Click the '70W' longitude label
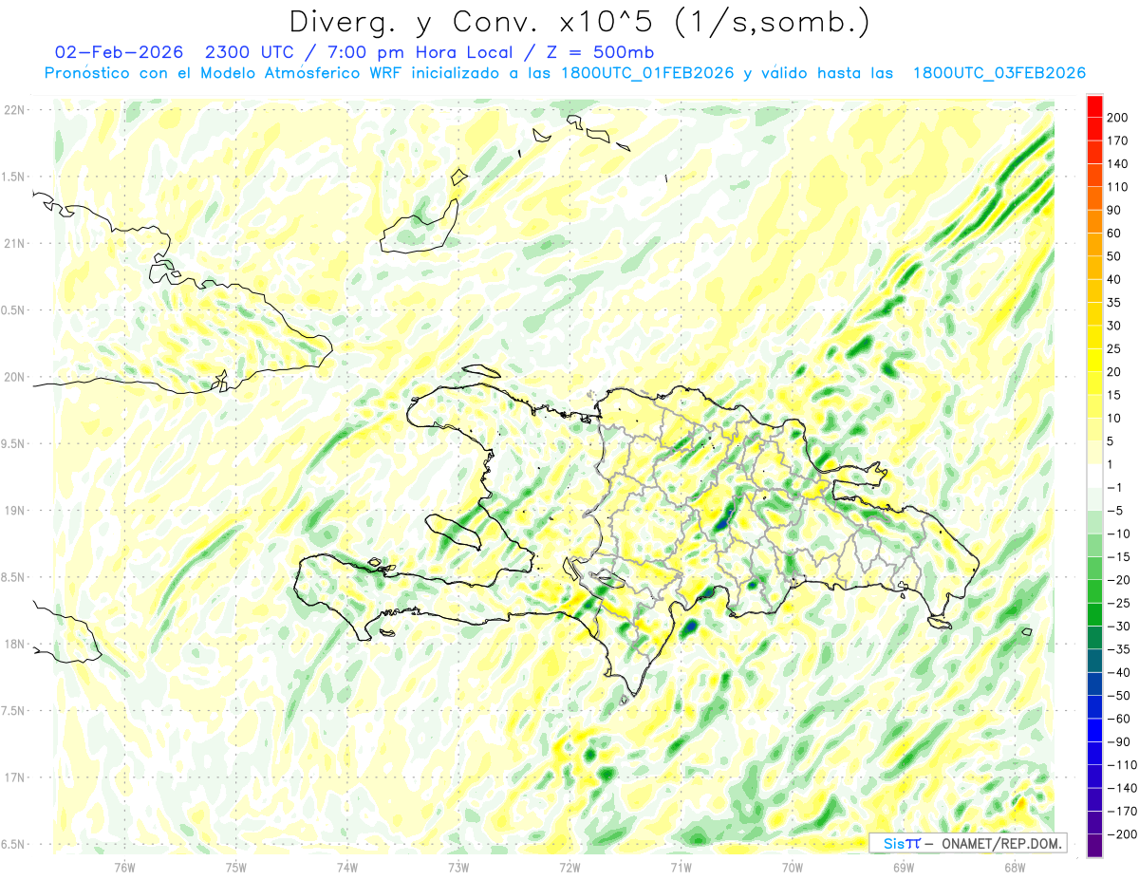Screen dimensions: 1139x880 792,867
